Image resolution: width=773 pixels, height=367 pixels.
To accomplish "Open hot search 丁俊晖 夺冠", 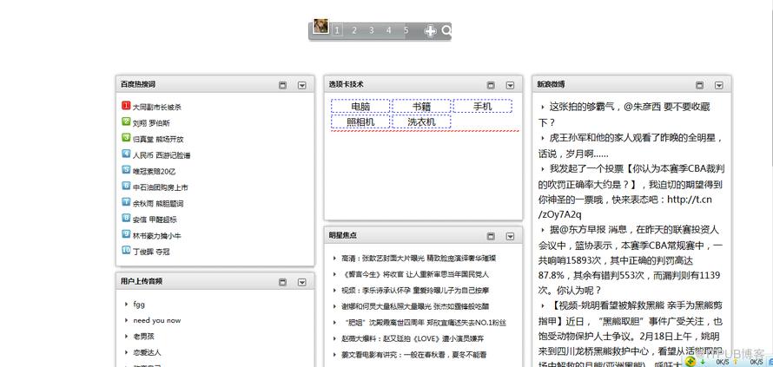I will point(151,252).
